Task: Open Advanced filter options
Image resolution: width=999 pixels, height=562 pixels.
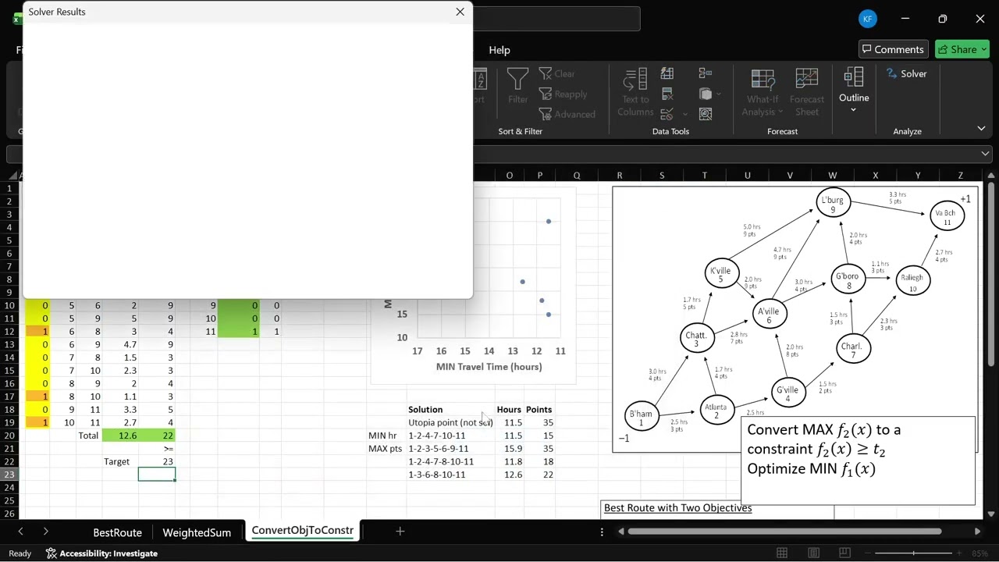Action: [x=567, y=114]
